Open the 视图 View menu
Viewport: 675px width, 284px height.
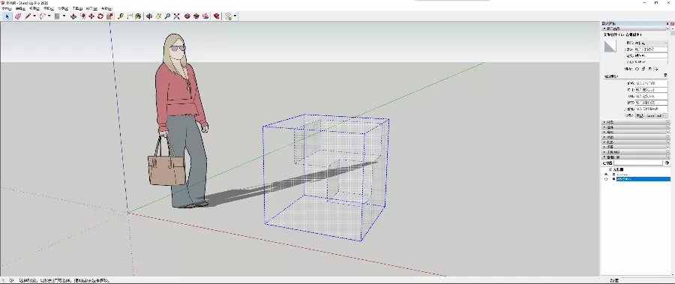(34, 8)
